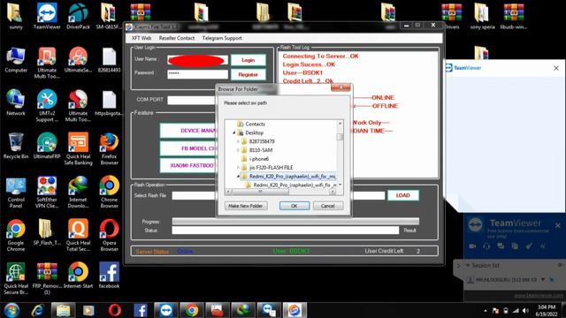The image size is (566, 318).
Task: Click the Login button
Action: tap(248, 60)
